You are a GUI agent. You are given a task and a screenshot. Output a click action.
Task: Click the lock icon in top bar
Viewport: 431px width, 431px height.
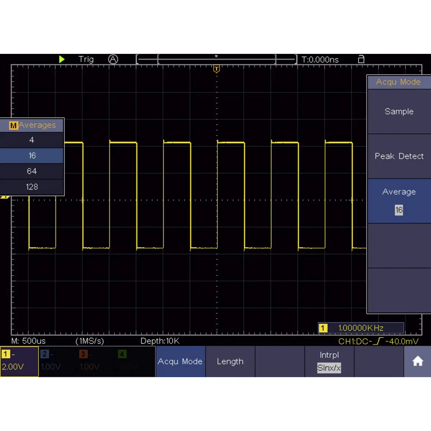point(361,59)
